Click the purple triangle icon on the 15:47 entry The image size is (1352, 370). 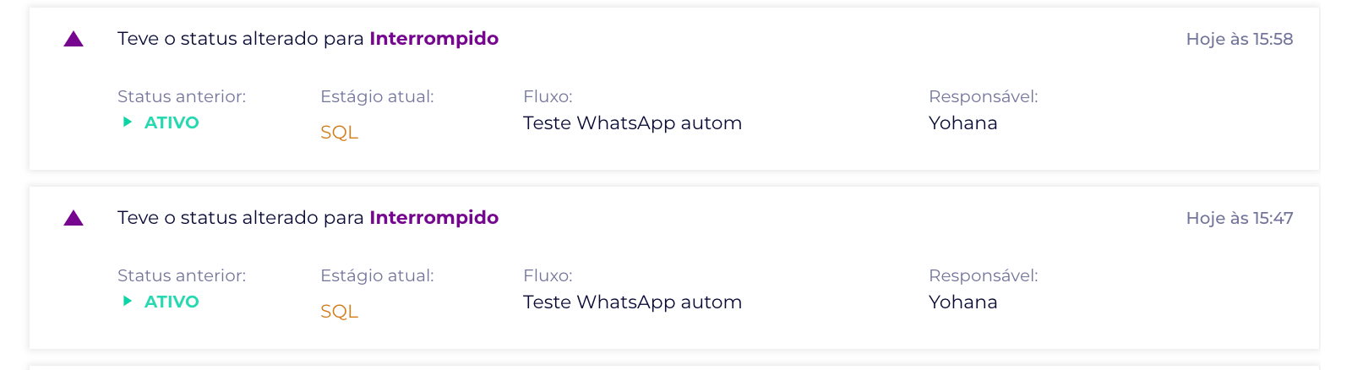(x=74, y=219)
